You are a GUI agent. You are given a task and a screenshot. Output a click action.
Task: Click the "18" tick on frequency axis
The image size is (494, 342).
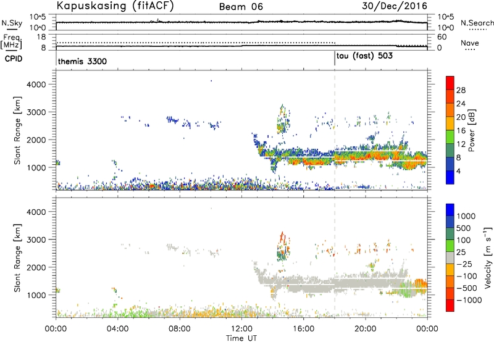tap(41, 37)
